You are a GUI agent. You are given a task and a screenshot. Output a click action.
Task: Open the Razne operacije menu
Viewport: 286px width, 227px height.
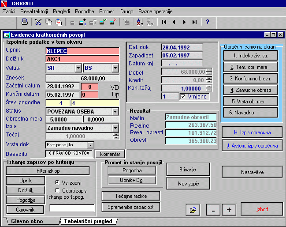[x=156, y=11]
